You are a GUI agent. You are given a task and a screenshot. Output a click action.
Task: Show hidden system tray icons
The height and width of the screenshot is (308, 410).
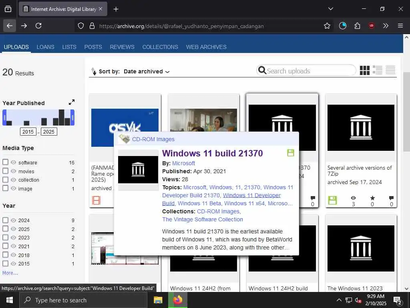pos(339,300)
